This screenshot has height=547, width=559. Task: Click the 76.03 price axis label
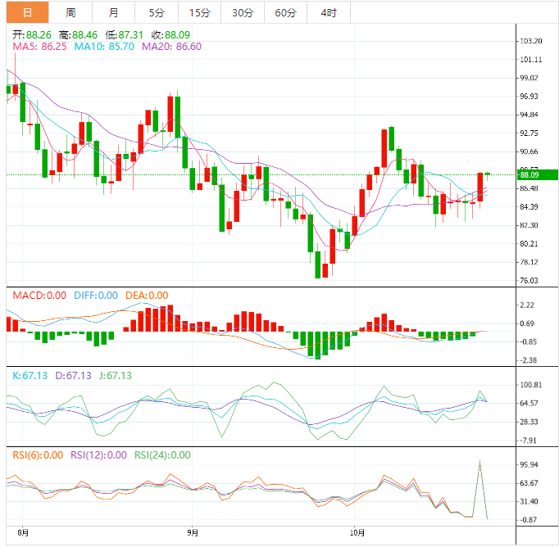point(529,281)
